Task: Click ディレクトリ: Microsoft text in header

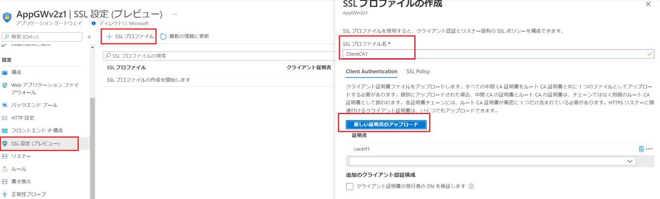Action: tap(124, 23)
